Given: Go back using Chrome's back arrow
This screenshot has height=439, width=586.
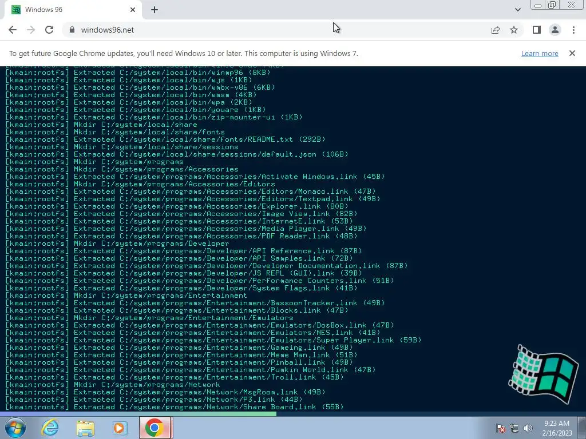Looking at the screenshot, I should [13, 30].
